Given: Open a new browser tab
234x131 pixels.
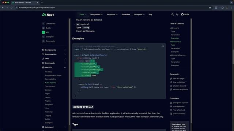Looking at the screenshot, I should 42,3.
